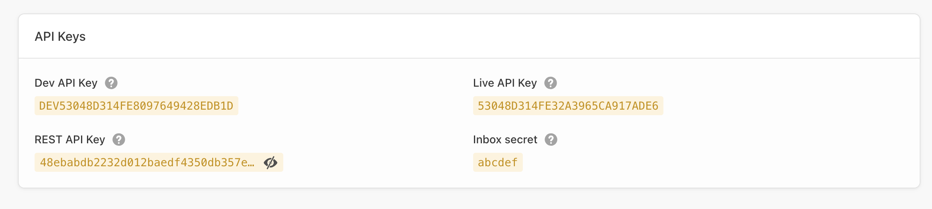This screenshot has height=209, width=932.
Task: Click the Inbox secret value abcdef
Action: pyautogui.click(x=497, y=163)
